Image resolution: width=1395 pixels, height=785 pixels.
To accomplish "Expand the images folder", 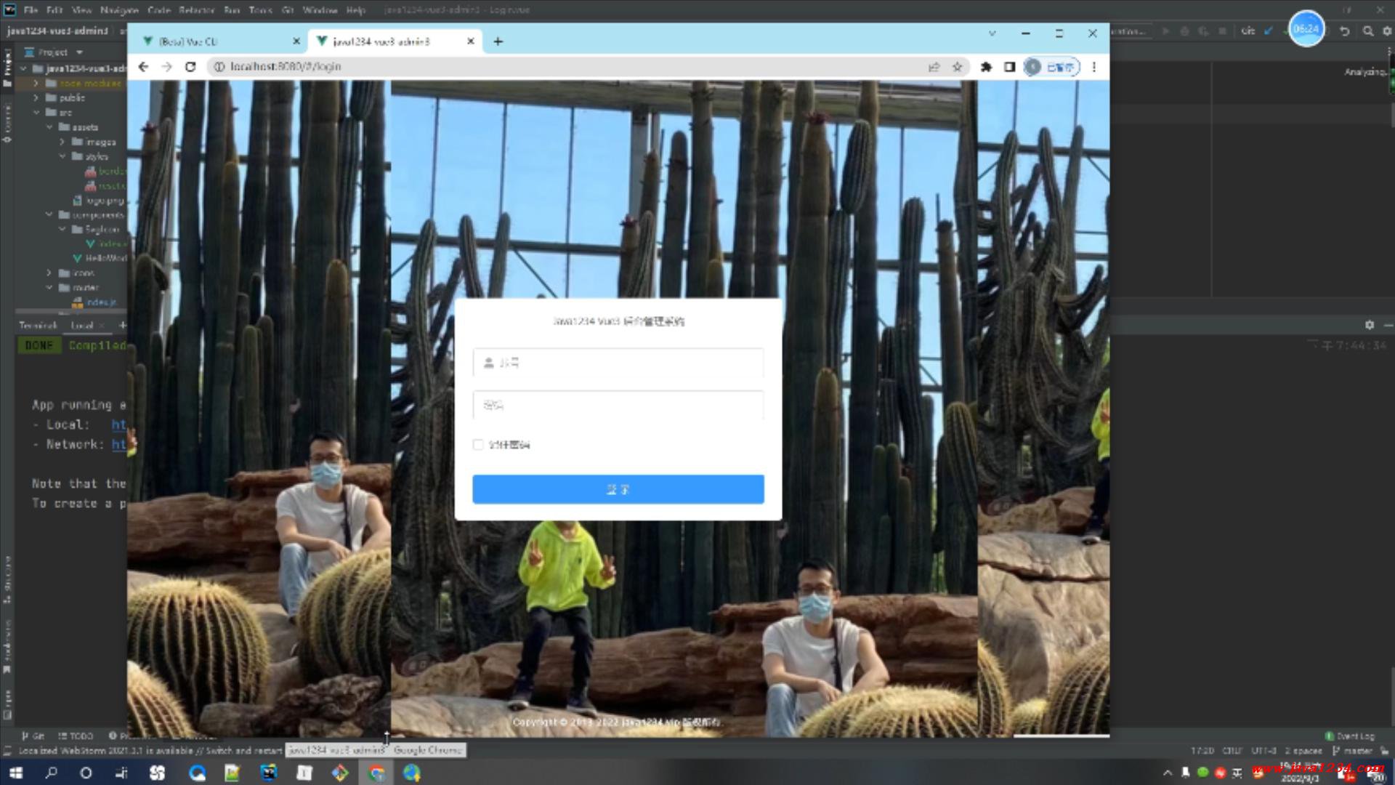I will 62,142.
